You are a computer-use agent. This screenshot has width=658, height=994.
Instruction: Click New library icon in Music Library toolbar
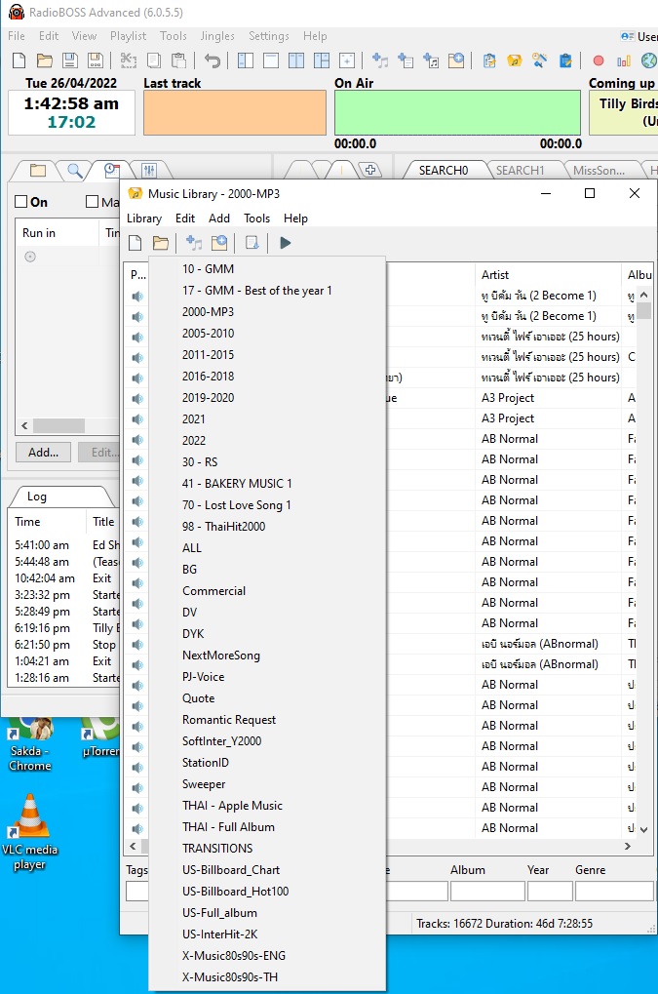(x=135, y=243)
